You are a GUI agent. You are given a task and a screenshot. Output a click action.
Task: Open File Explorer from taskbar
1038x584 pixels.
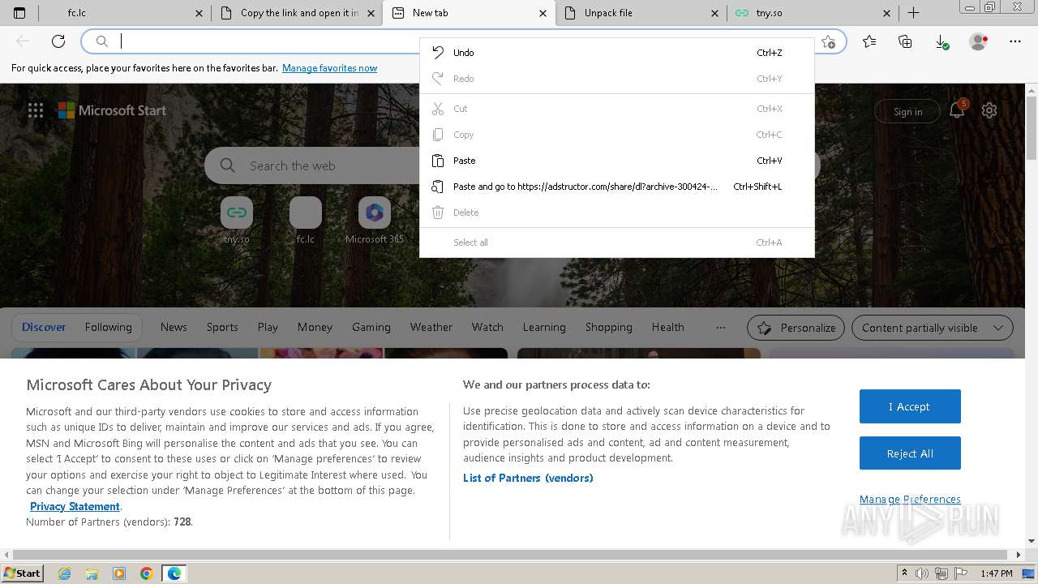click(x=92, y=573)
